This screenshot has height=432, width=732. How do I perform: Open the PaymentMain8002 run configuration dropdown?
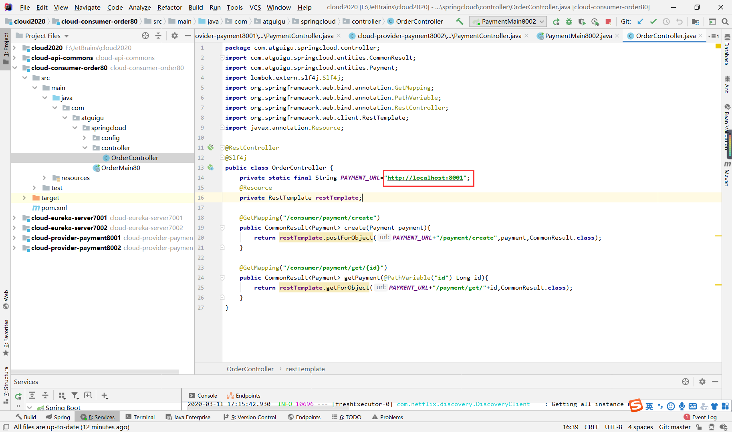coord(509,22)
